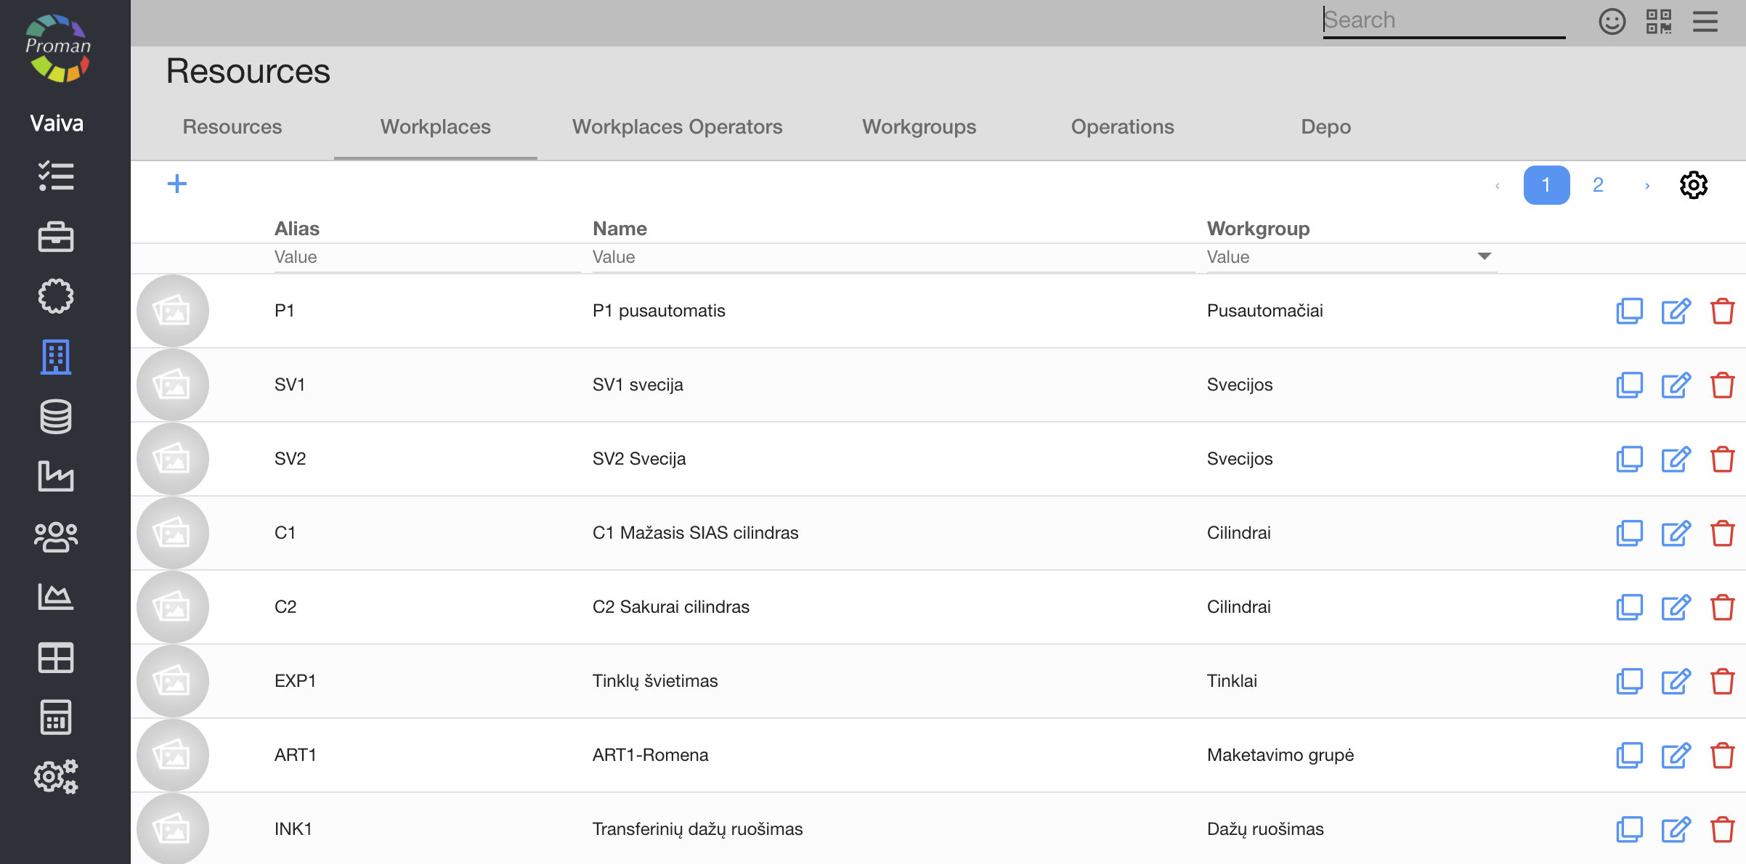Click the blue plus add workplace icon
1746x864 pixels.
176,184
